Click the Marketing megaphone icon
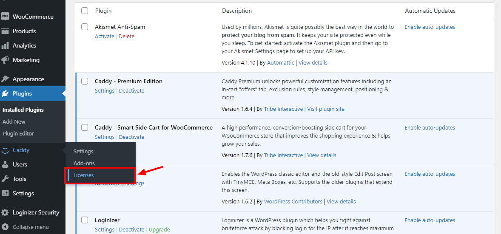The width and height of the screenshot is (501, 234). pyautogui.click(x=5, y=60)
